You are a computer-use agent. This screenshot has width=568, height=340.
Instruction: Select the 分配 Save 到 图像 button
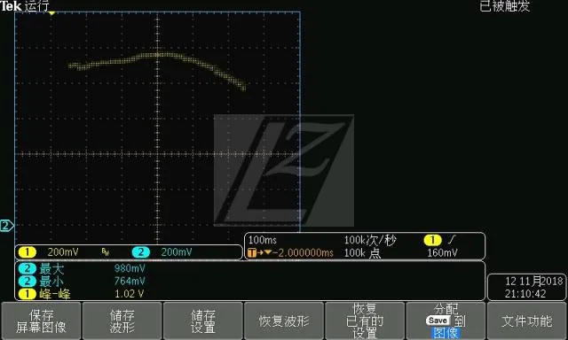pyautogui.click(x=446, y=321)
